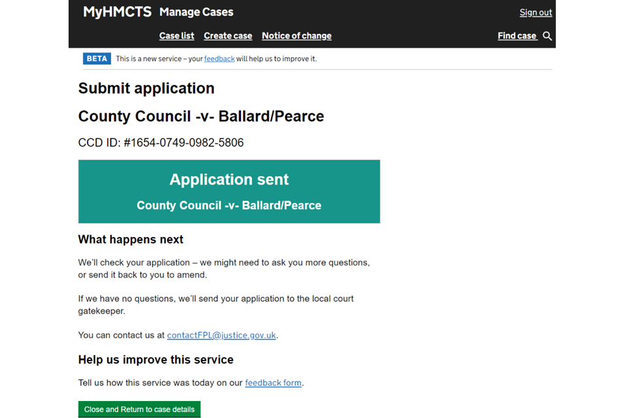
Task: Click the magnifying glass search icon
Action: pos(547,36)
